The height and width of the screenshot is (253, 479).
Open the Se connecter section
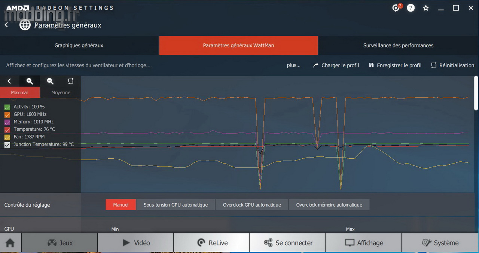tap(287, 243)
